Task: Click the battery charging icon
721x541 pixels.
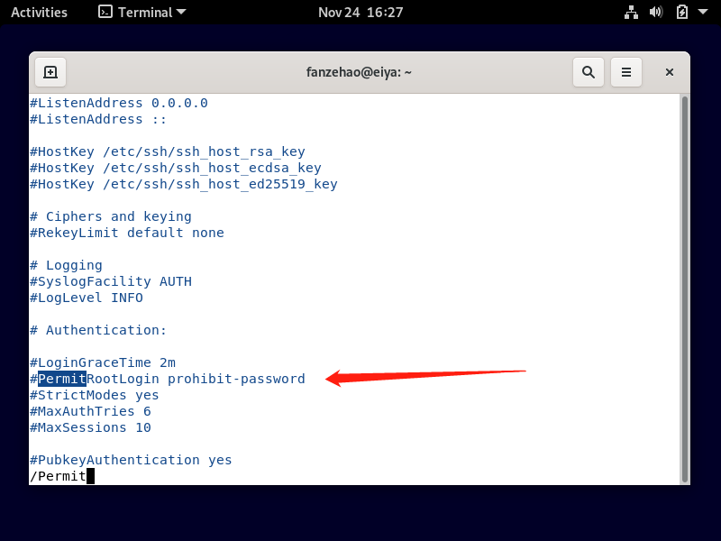Action: (x=681, y=13)
